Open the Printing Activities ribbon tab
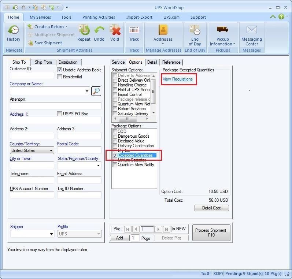Screen dimensions: 292x279 coord(99,17)
